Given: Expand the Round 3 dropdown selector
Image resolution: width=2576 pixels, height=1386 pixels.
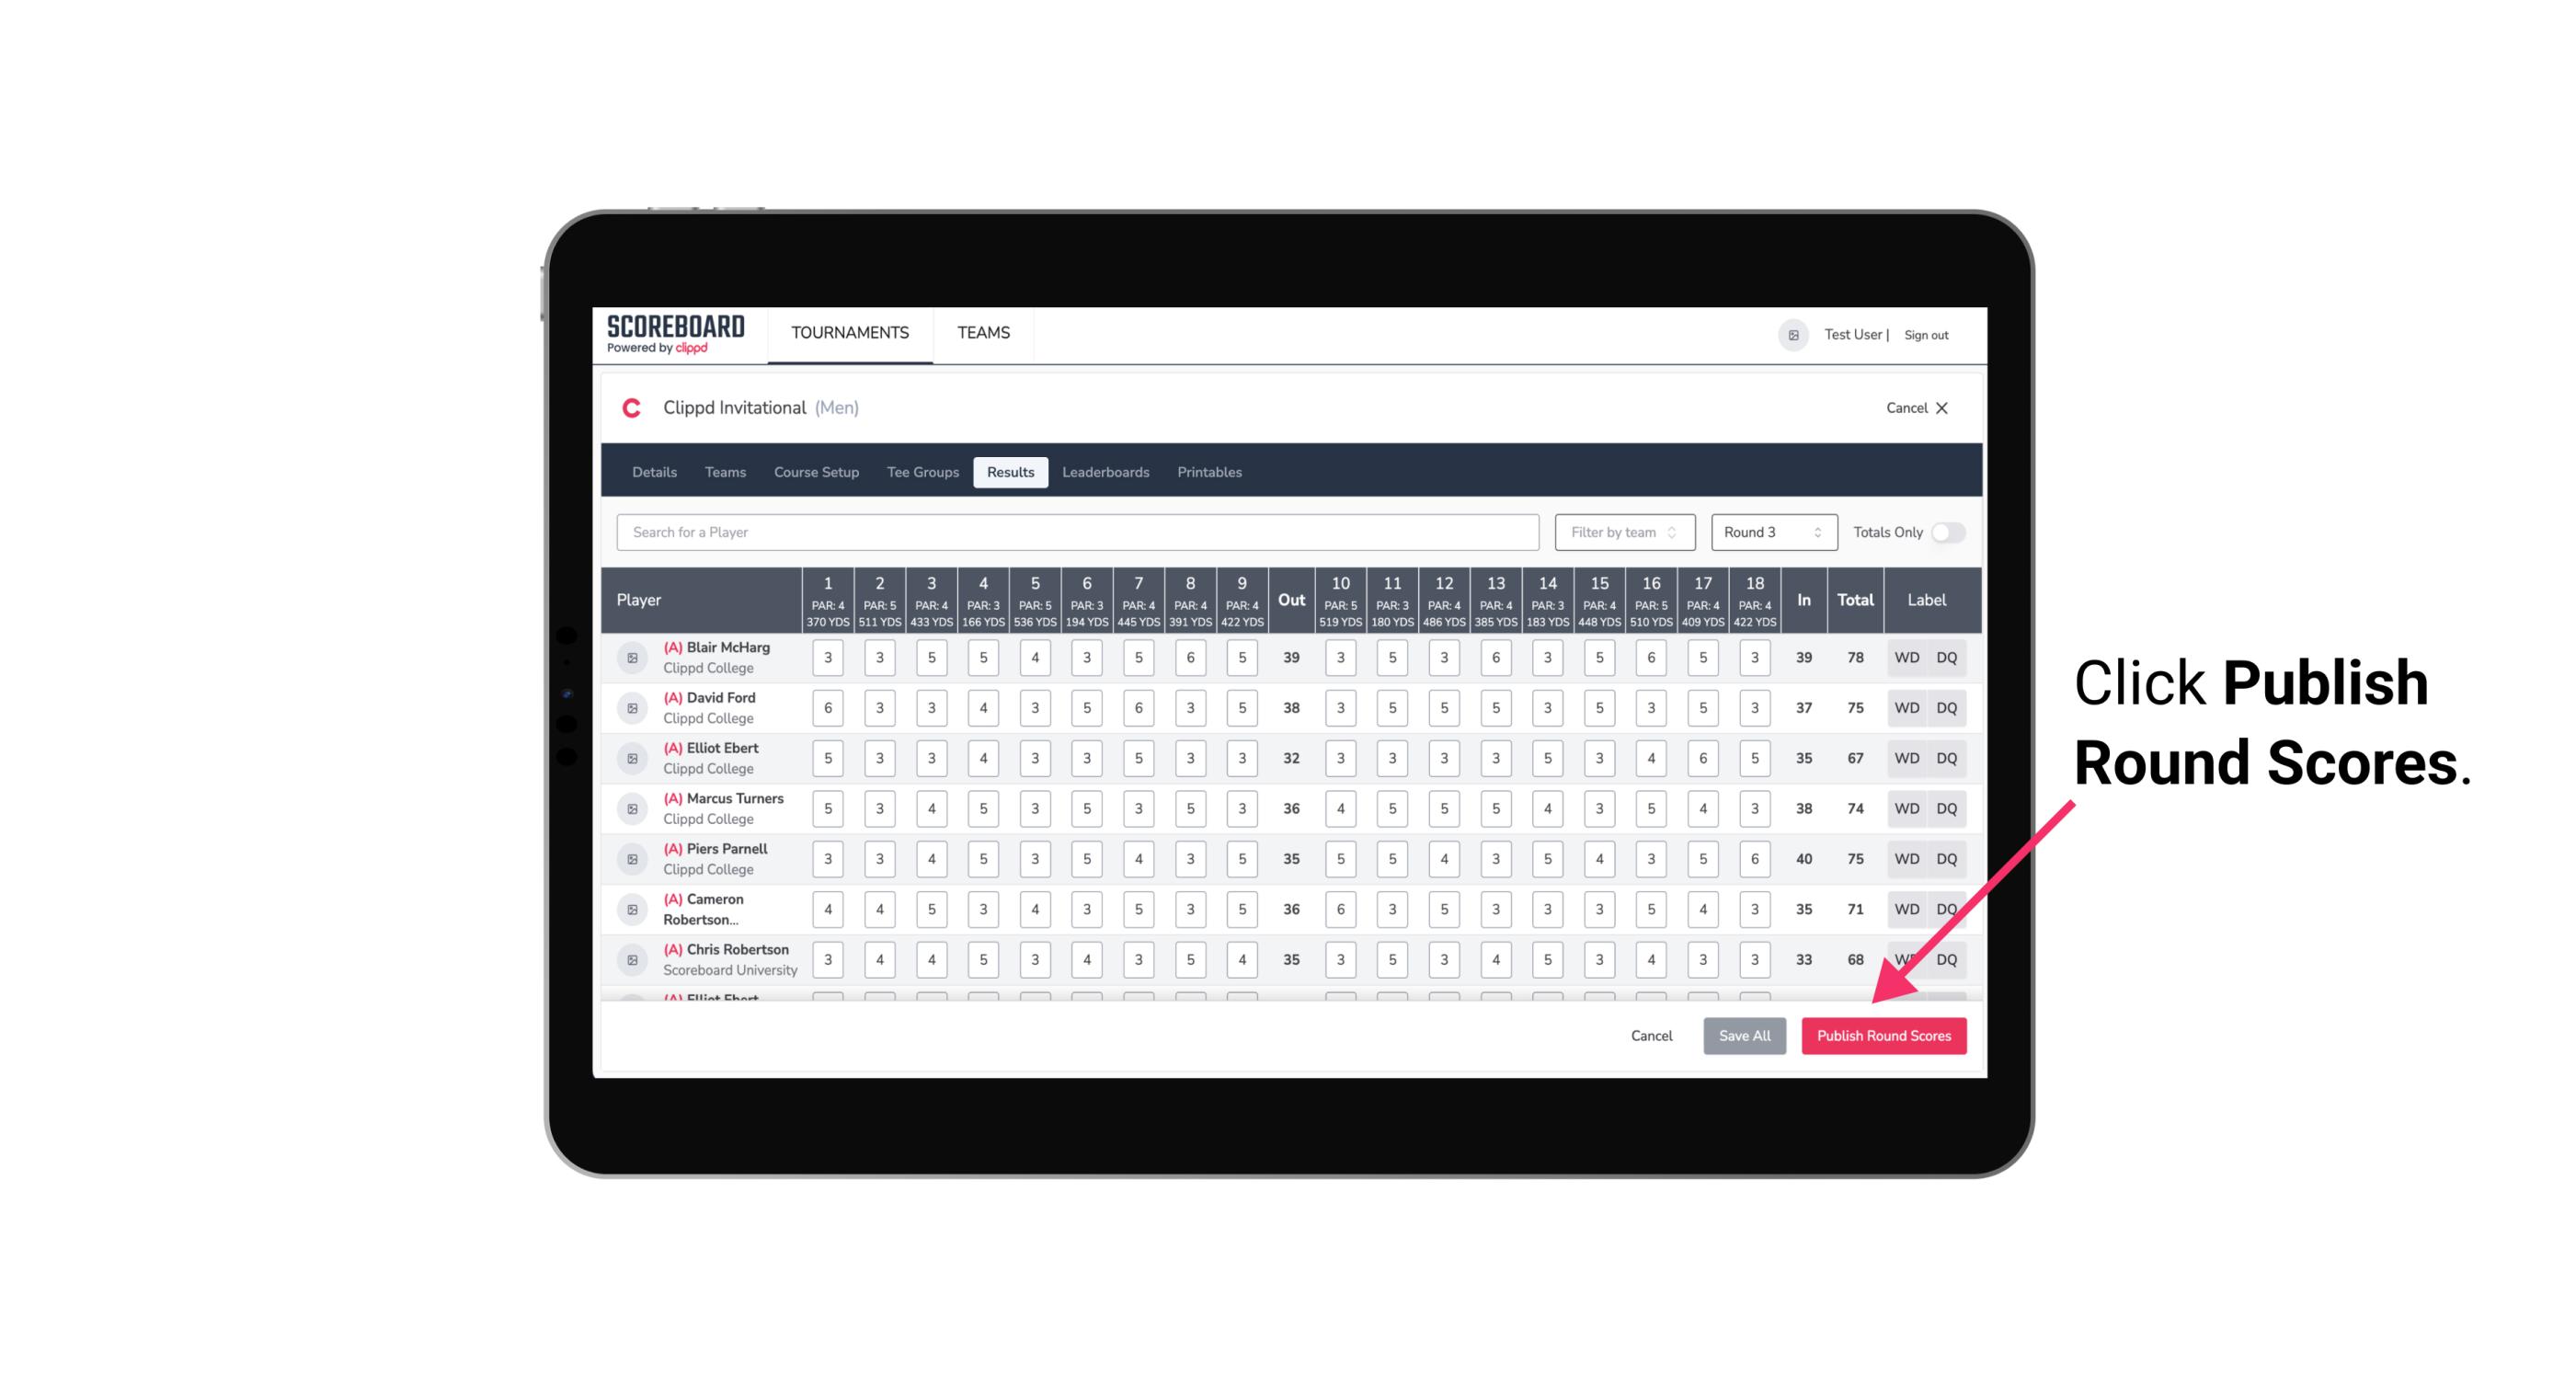Looking at the screenshot, I should point(1769,531).
